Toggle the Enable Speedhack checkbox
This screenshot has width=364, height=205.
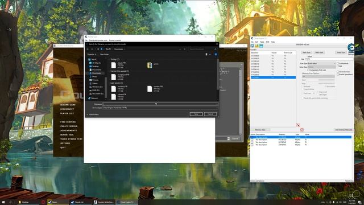(x=338, y=75)
